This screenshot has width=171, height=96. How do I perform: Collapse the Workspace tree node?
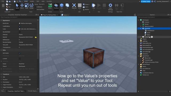(138, 20)
